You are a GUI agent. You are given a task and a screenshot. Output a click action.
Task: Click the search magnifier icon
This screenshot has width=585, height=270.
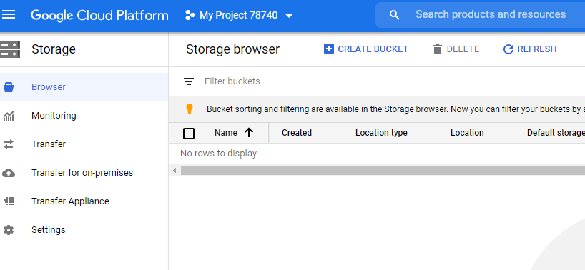[x=394, y=15]
